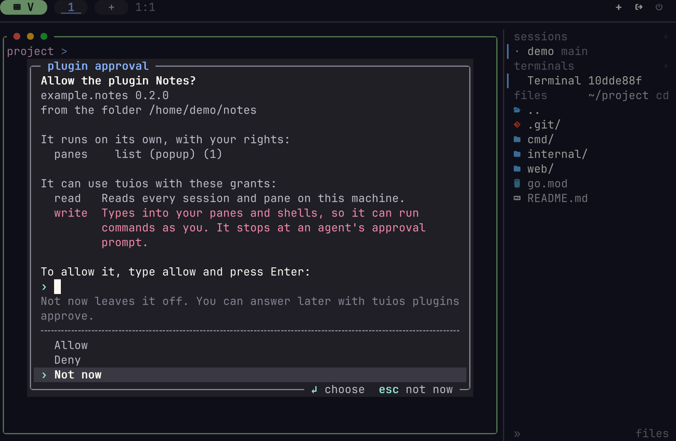The width and height of the screenshot is (676, 441).
Task: Click the files label at sidebar bottom
Action: [x=652, y=433]
